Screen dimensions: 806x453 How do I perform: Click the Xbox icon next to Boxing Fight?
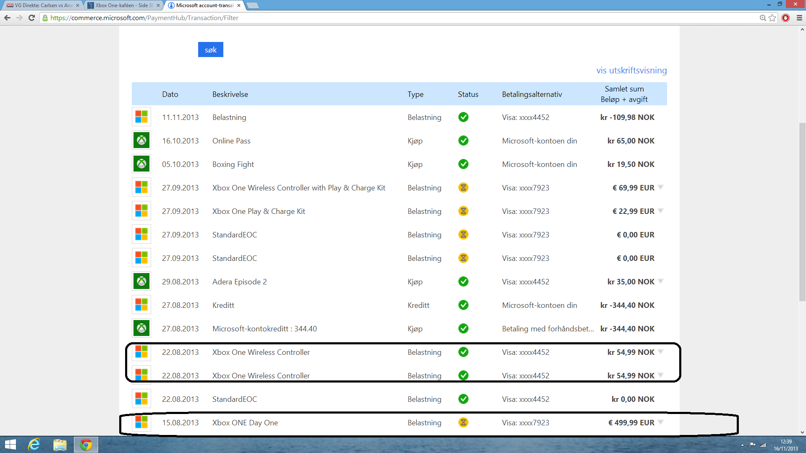coord(141,164)
